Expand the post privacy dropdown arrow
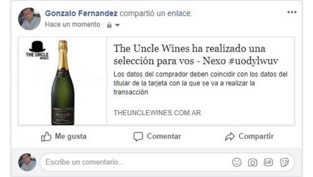This screenshot has height=177, width=313. click(x=117, y=25)
